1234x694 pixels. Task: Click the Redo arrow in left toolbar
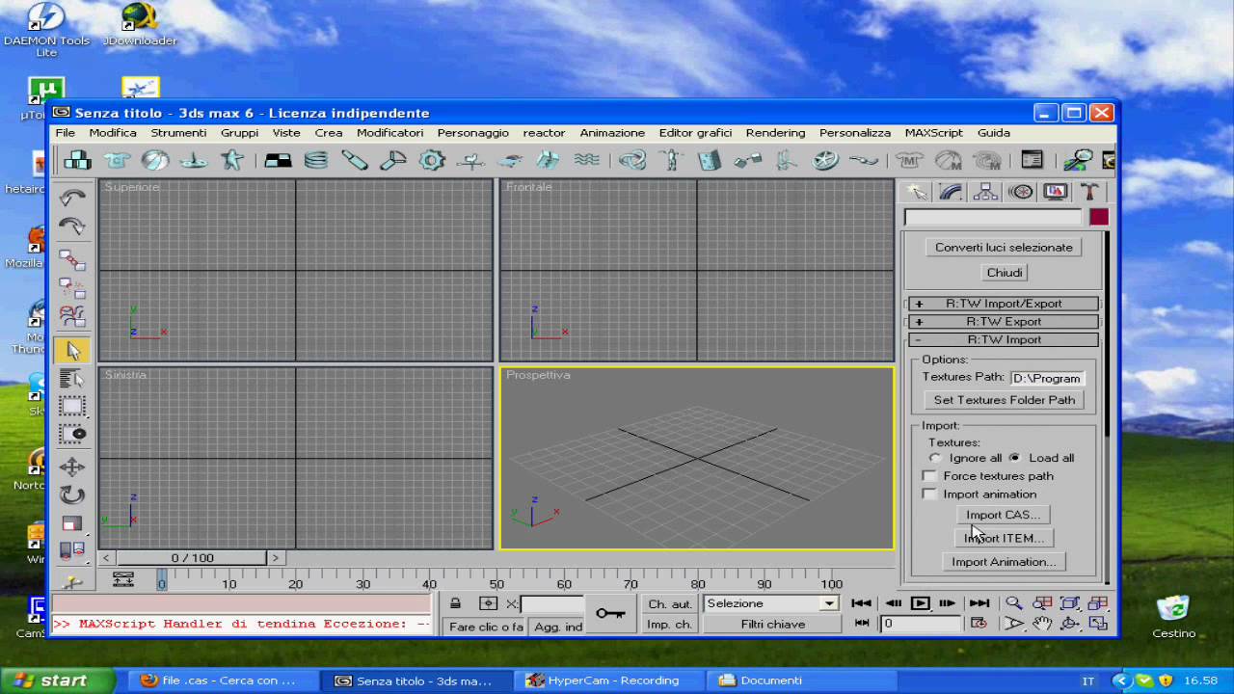point(72,227)
